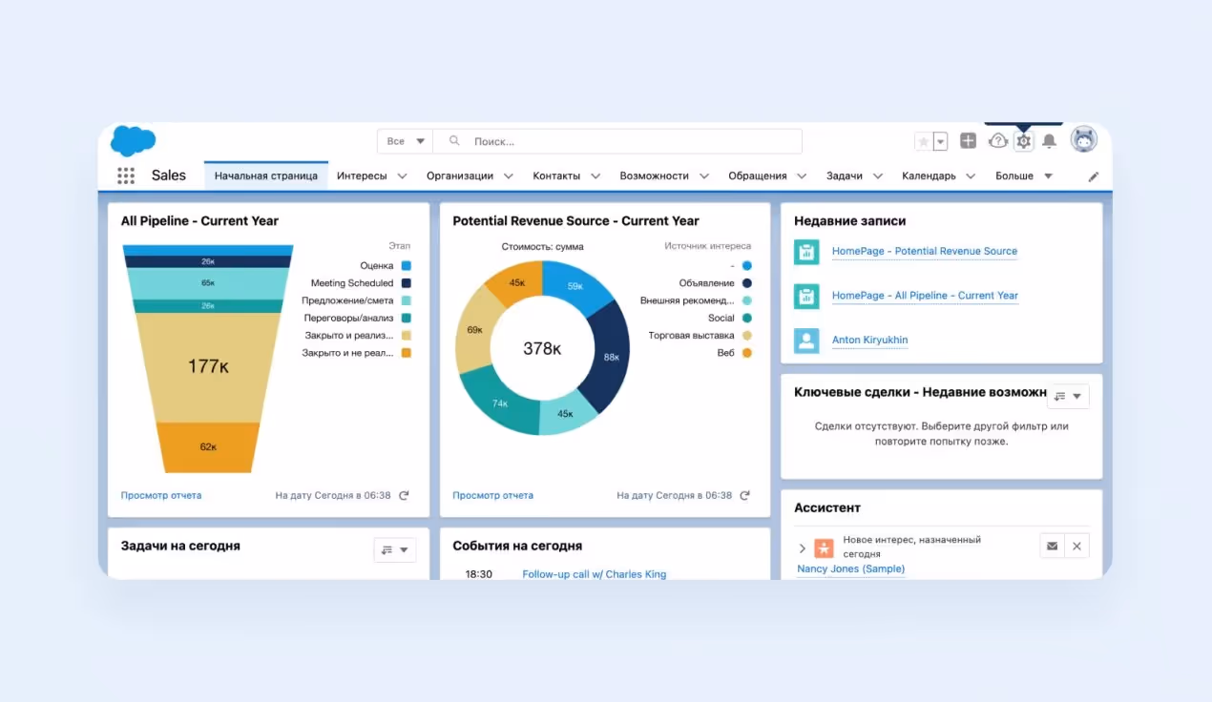Open the Nancy Jones (Sample) link
Viewport: 1212px width, 702px height.
tap(849, 568)
